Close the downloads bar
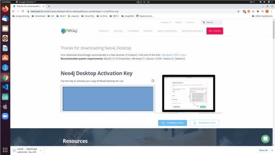 pyautogui.click(x=272, y=150)
